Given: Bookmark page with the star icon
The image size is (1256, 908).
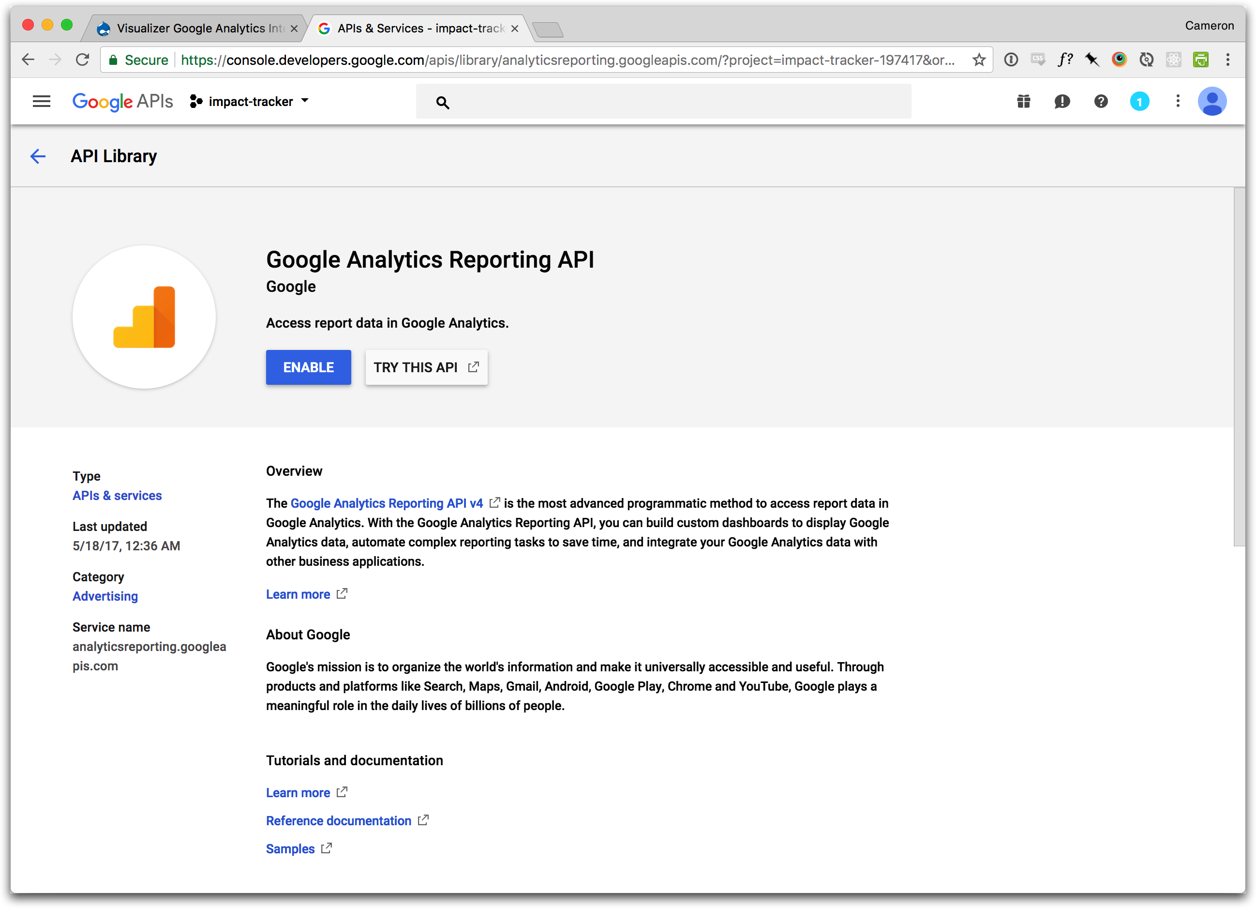Looking at the screenshot, I should pyautogui.click(x=979, y=60).
